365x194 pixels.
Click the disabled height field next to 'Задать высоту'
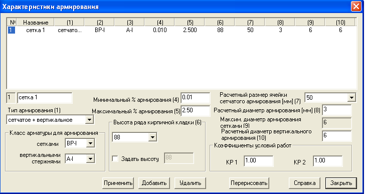[x=178, y=158]
